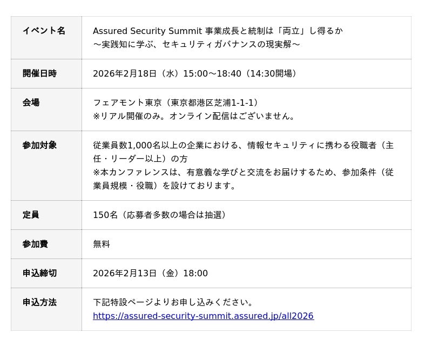Viewport: 432px width, 347px height.
Task: Click the 下記特設ページよりお申し込みください text
Action: [x=174, y=302]
